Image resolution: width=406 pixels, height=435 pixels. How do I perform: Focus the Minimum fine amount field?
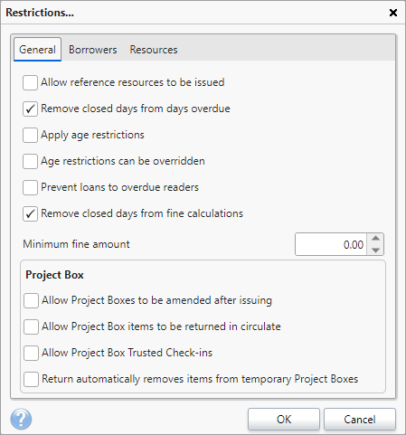coord(331,244)
